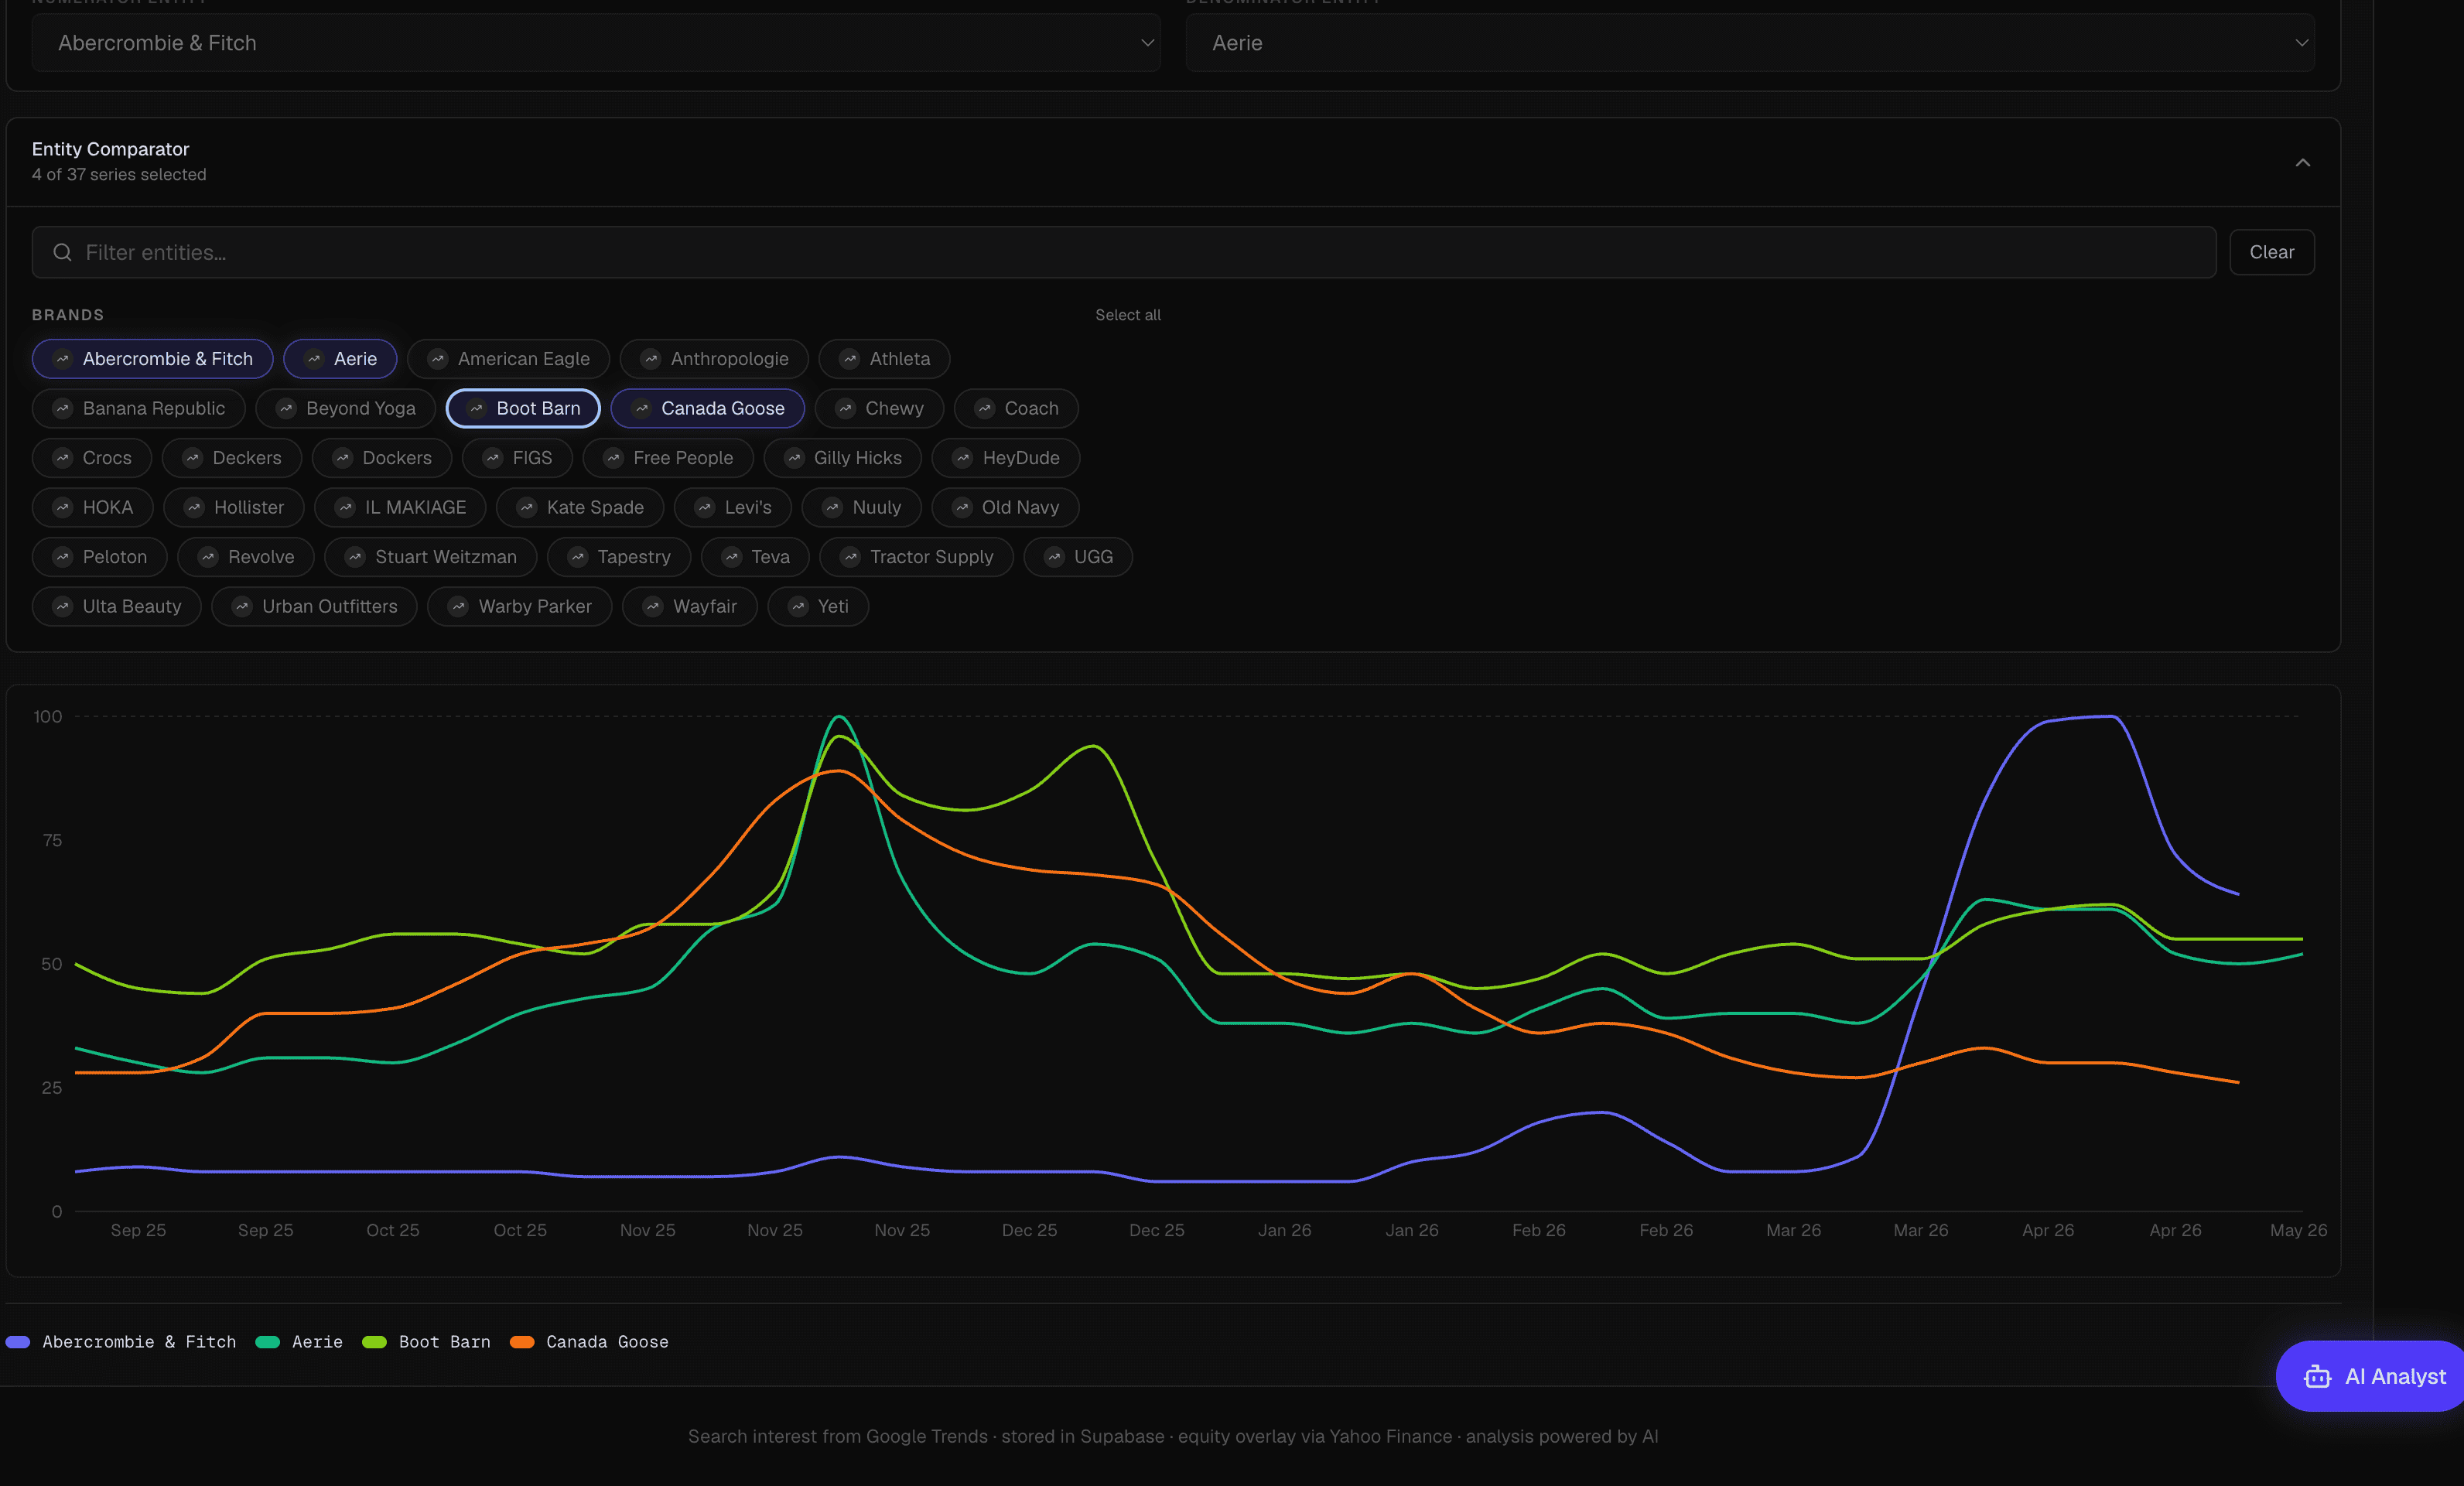Click the trend icon on Tractor Supply chip

[850, 557]
